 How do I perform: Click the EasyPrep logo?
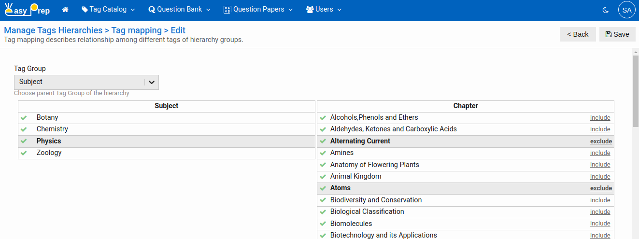pos(27,10)
